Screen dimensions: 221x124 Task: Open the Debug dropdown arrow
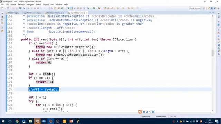pyautogui.click(x=91, y=8)
